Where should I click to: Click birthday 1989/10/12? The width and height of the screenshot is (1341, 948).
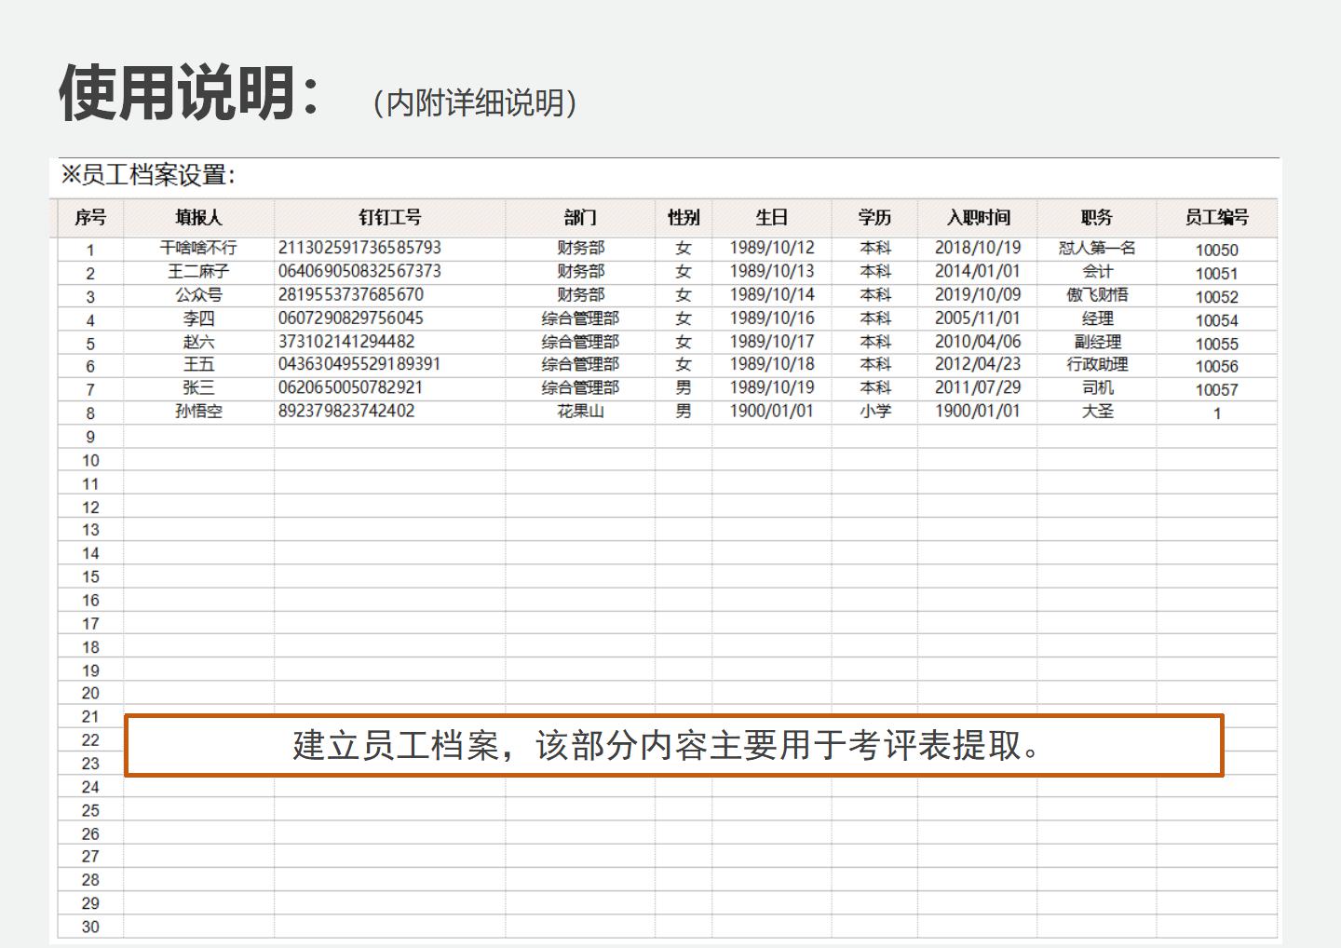point(772,248)
